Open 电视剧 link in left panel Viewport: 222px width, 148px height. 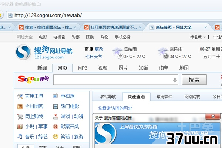tap(68, 96)
